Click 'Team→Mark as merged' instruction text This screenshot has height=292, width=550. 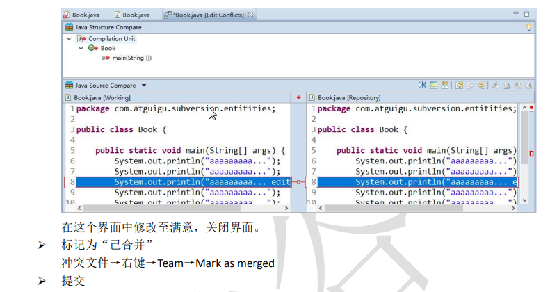click(x=216, y=263)
